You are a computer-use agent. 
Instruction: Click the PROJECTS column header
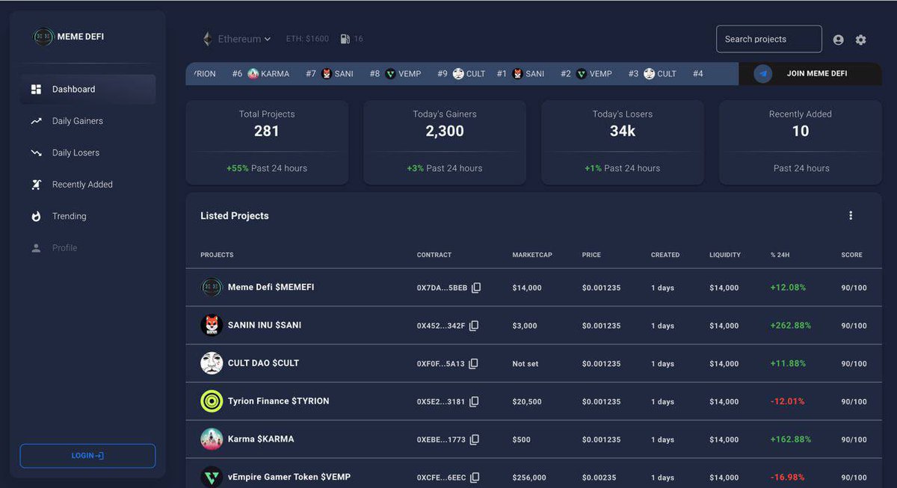(x=217, y=255)
